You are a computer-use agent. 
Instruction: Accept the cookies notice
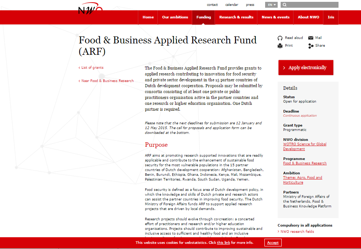pyautogui.click(x=273, y=243)
